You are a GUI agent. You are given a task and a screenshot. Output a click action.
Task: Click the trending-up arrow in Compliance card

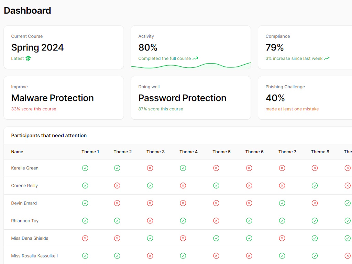tap(327, 58)
